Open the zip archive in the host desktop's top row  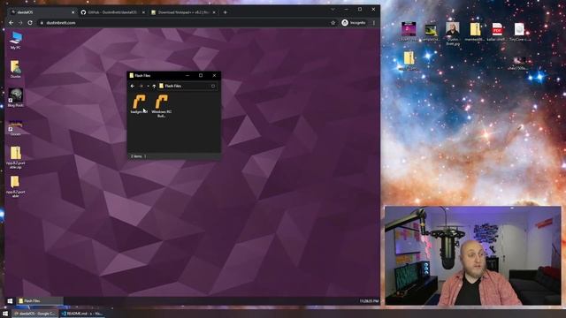pyautogui.click(x=475, y=32)
